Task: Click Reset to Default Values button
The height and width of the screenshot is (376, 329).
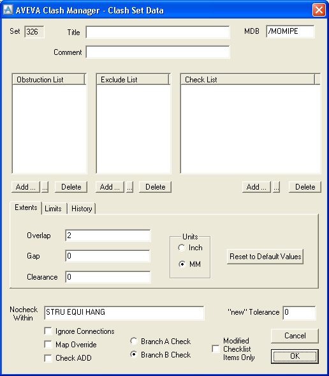Action: point(265,257)
